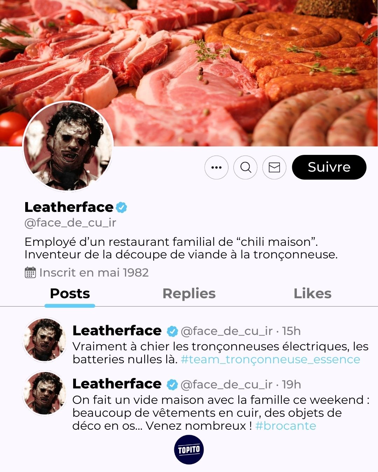Screen dimensions: 378x472
Task: Click the verified badge in the 15h post
Action: tap(172, 331)
